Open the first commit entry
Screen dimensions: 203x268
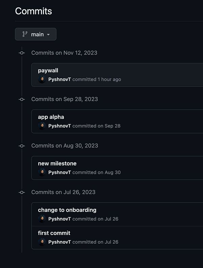[54, 233]
